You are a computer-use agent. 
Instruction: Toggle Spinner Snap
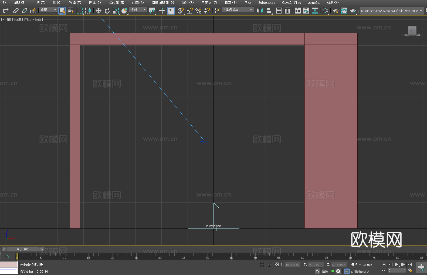pyautogui.click(x=207, y=11)
